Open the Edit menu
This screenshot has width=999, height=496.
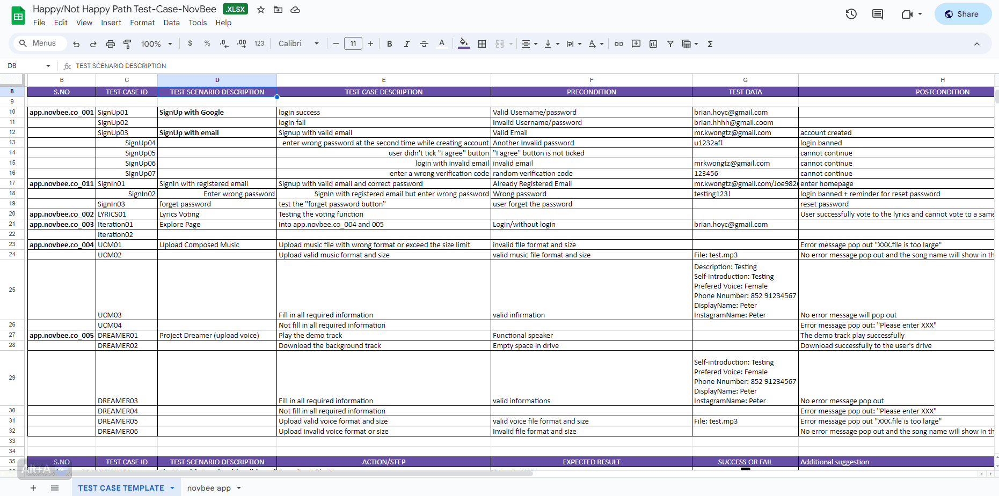coord(61,23)
